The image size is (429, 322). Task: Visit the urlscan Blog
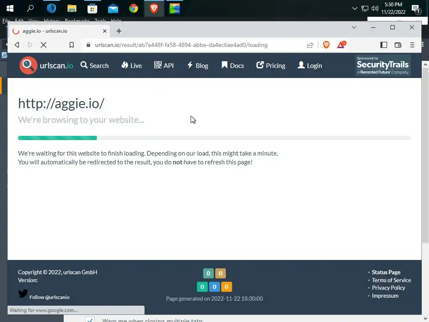(198, 65)
